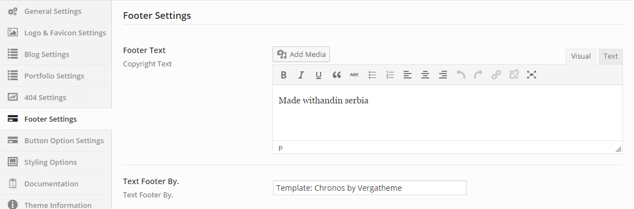The height and width of the screenshot is (209, 634).
Task: Align text to the right
Action: pos(443,75)
